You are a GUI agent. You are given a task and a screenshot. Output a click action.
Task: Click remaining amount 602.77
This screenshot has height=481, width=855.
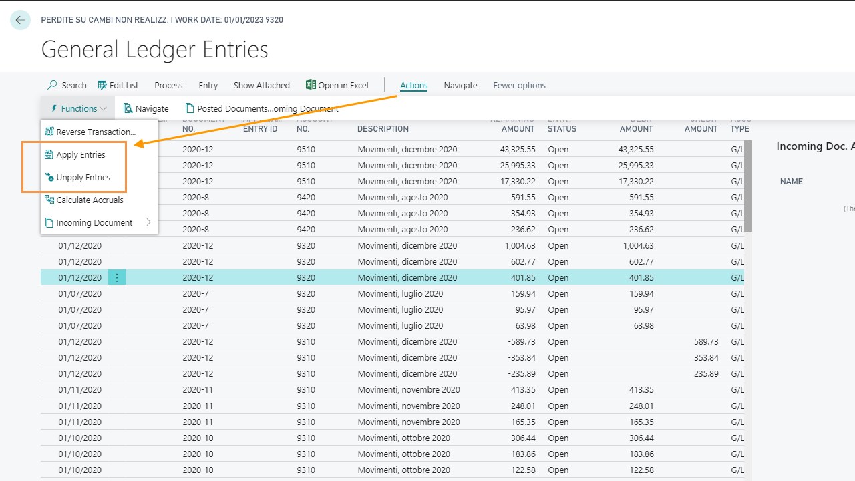pos(524,261)
